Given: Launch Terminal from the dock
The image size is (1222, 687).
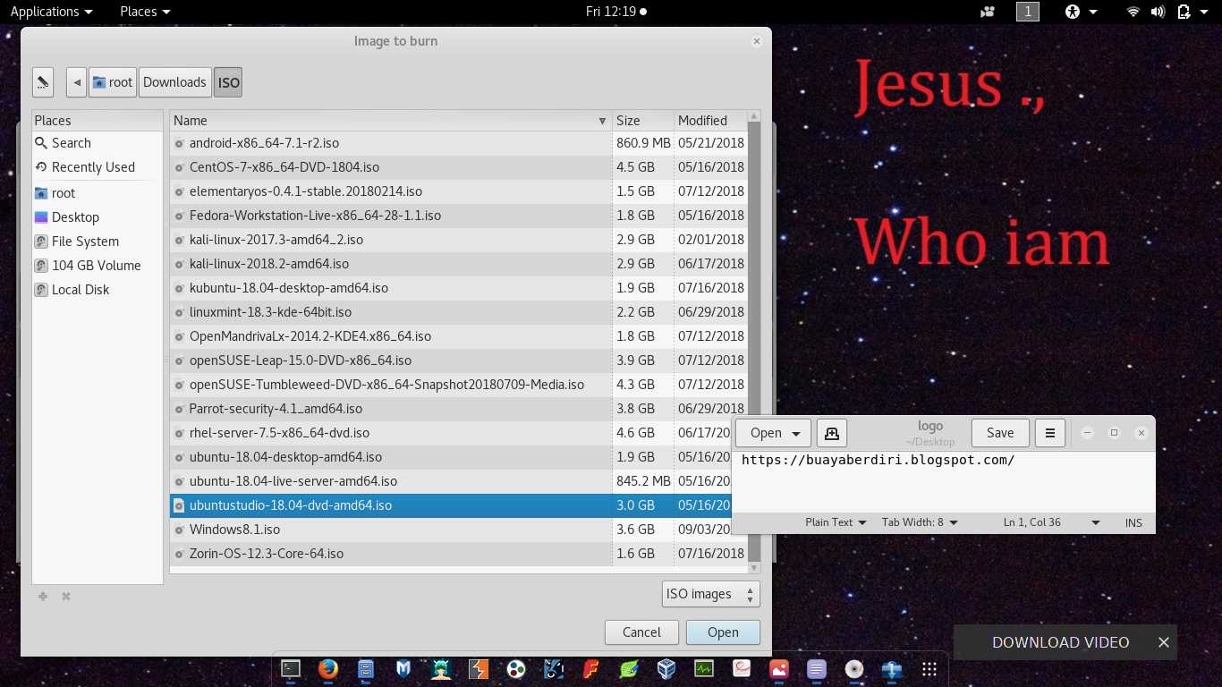Looking at the screenshot, I should click(291, 668).
